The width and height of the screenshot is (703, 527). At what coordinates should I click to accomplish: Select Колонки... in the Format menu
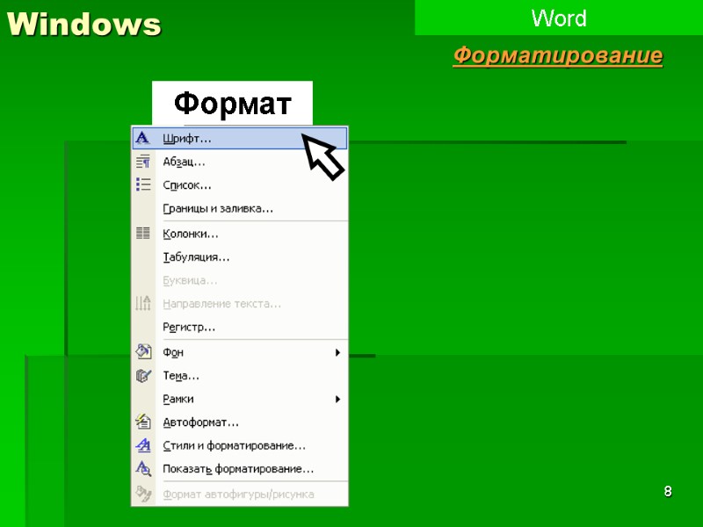click(239, 234)
